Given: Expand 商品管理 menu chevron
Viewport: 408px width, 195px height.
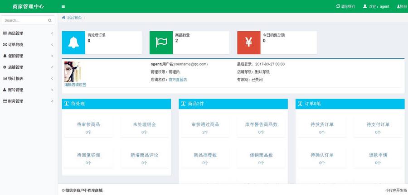Looking at the screenshot, I should [x=52, y=33].
